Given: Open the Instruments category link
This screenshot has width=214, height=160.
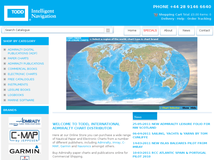Looking at the screenshot, I should tap(18, 85).
